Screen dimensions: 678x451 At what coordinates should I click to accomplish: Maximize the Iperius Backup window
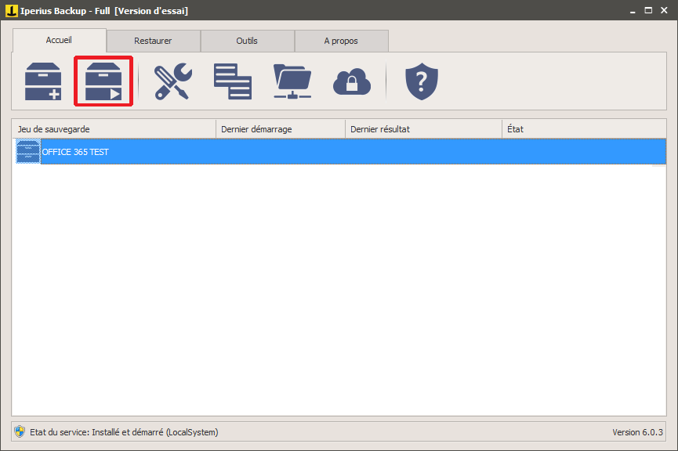[648, 10]
